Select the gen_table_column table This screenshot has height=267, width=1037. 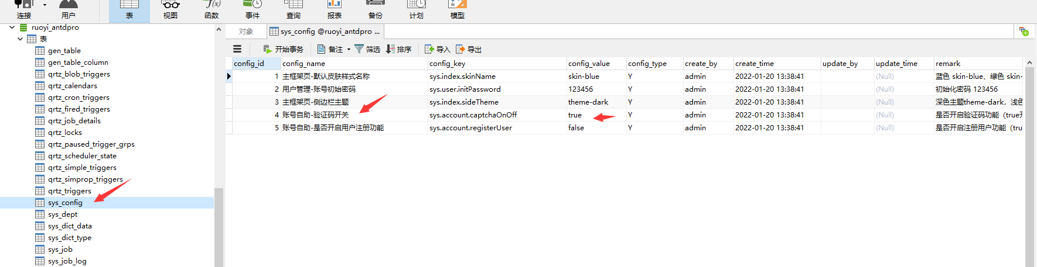(78, 63)
